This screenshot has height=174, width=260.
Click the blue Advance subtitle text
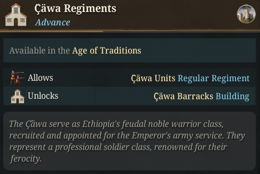(53, 22)
